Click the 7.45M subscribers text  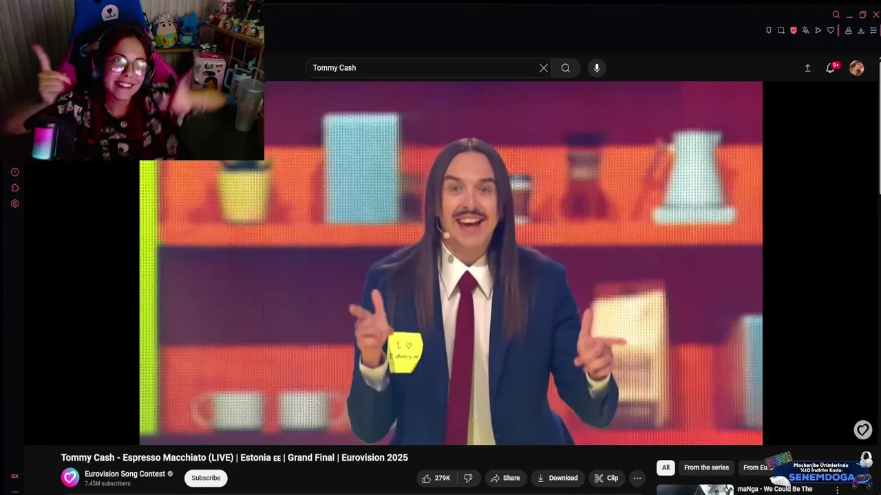coord(107,484)
